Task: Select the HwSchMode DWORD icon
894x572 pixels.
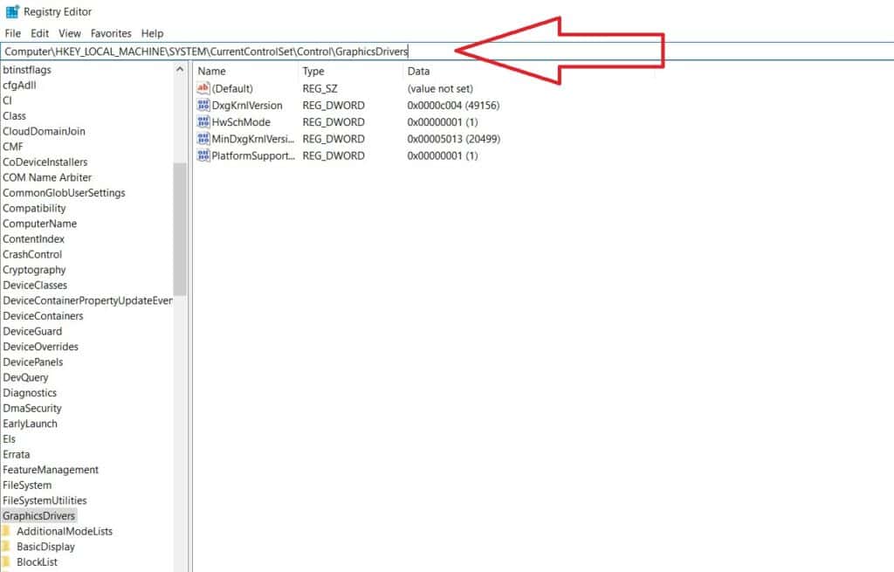Action: point(203,121)
